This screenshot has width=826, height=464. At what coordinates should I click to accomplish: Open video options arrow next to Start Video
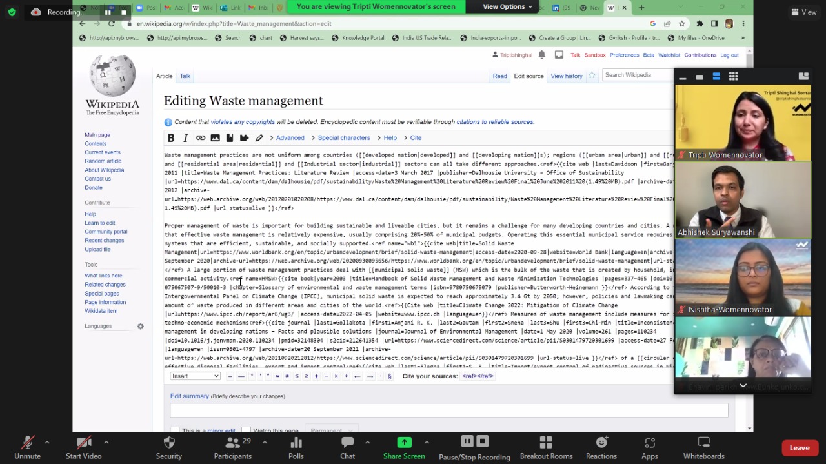pyautogui.click(x=106, y=443)
